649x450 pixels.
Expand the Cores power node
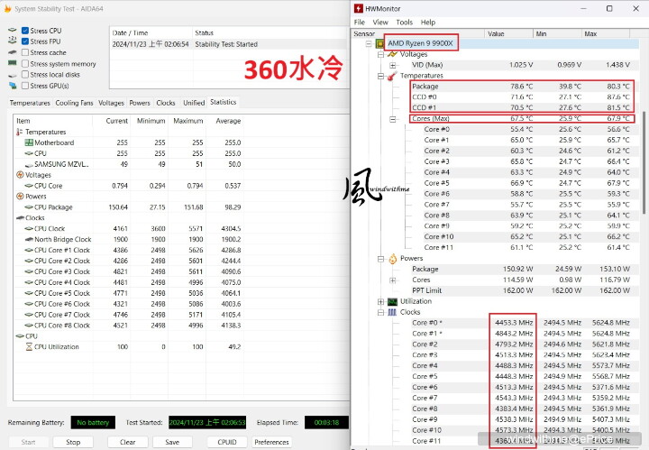[393, 280]
